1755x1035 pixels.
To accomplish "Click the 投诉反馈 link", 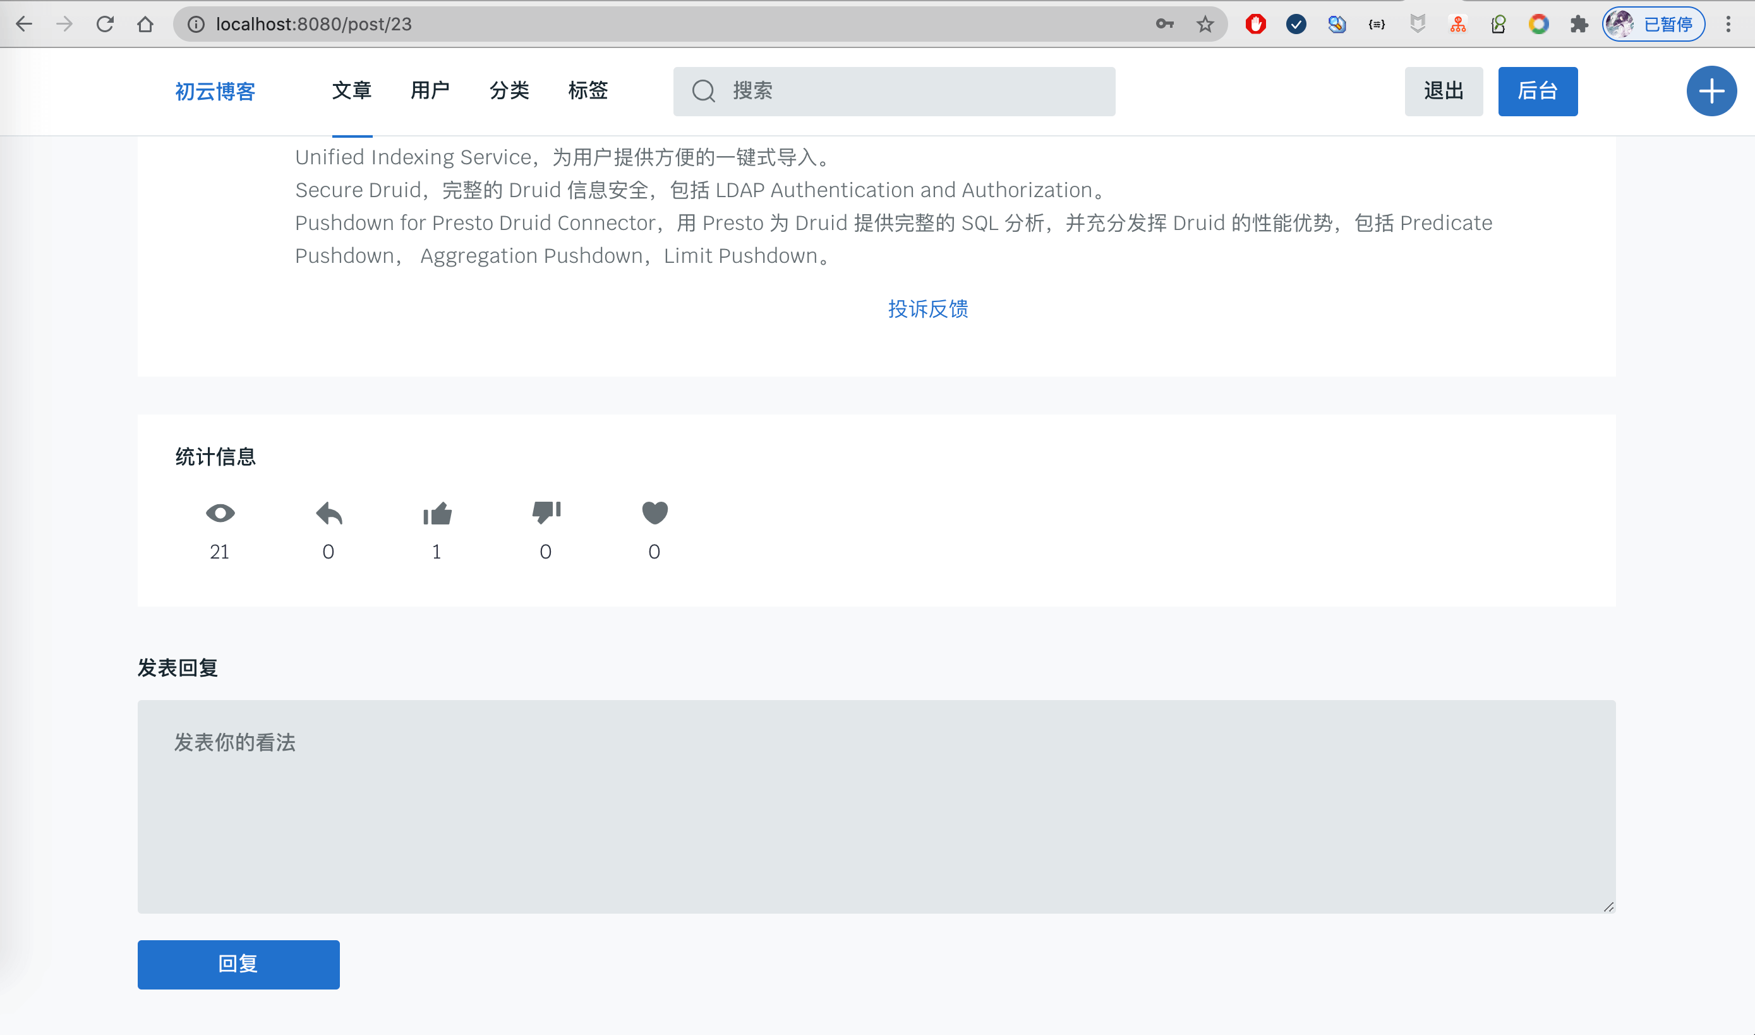I will [927, 309].
